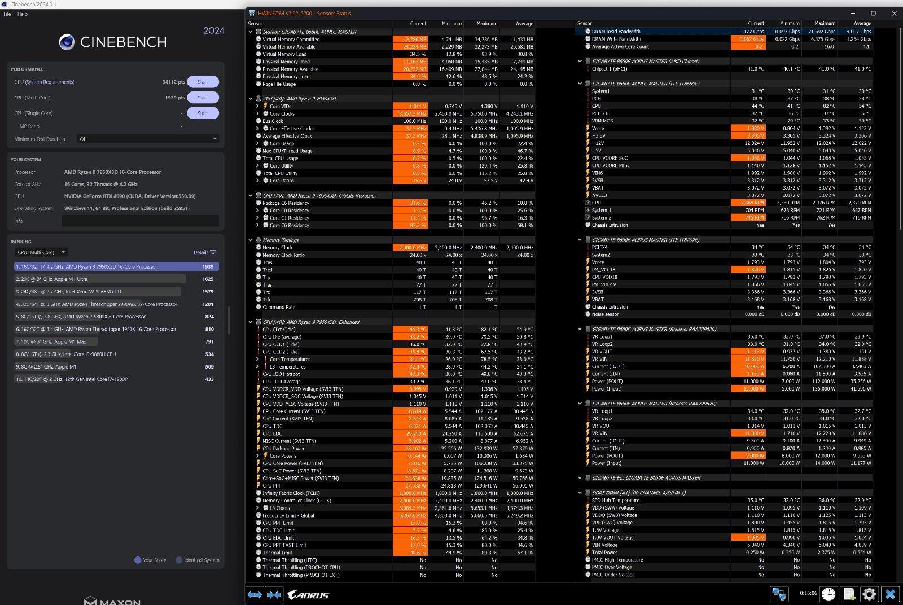Select top ranking row 7950X3D 1939
This screenshot has width=903, height=605.
click(x=116, y=266)
